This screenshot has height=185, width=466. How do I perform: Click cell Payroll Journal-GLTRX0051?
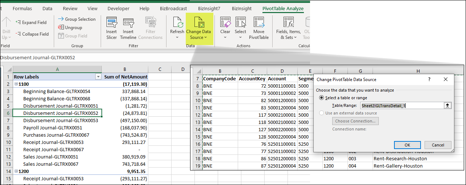pyautogui.click(x=57, y=128)
